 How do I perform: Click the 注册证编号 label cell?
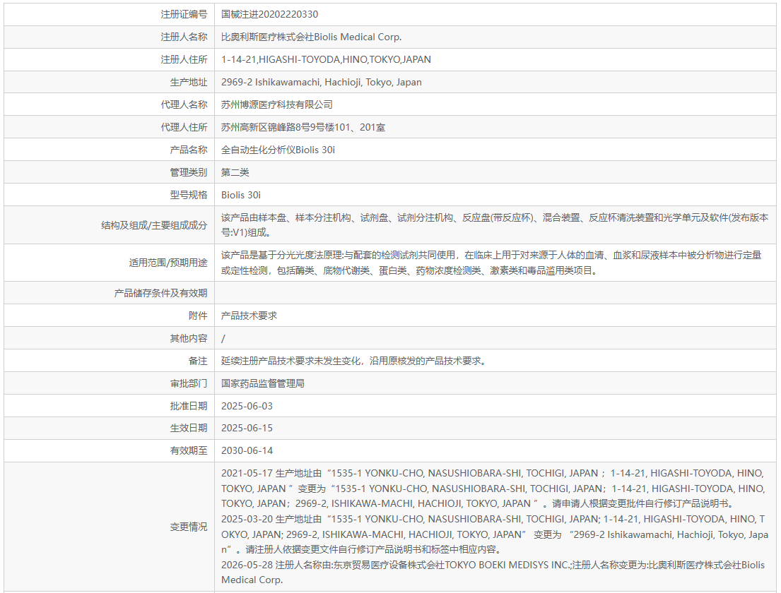tap(109, 14)
